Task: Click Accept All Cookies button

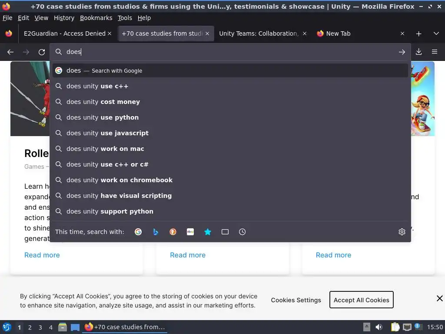Action: [361, 300]
